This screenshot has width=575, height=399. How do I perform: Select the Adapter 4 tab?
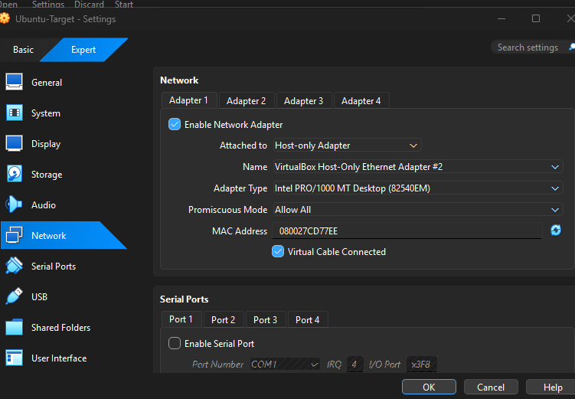click(x=361, y=101)
